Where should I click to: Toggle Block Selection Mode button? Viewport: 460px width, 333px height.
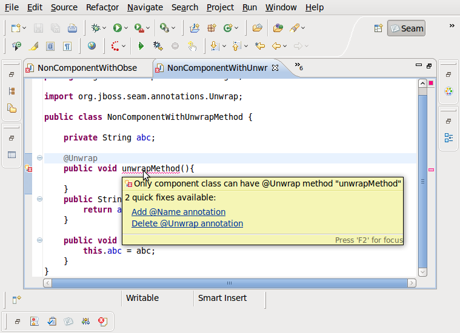pyautogui.click(x=50, y=46)
